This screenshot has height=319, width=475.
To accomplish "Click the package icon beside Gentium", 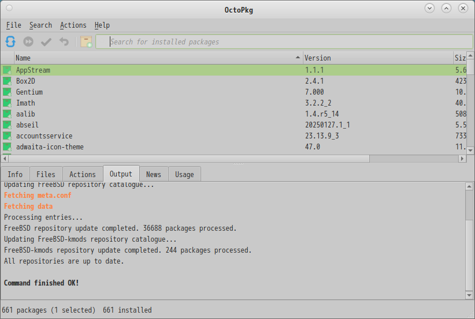I will coord(7,92).
